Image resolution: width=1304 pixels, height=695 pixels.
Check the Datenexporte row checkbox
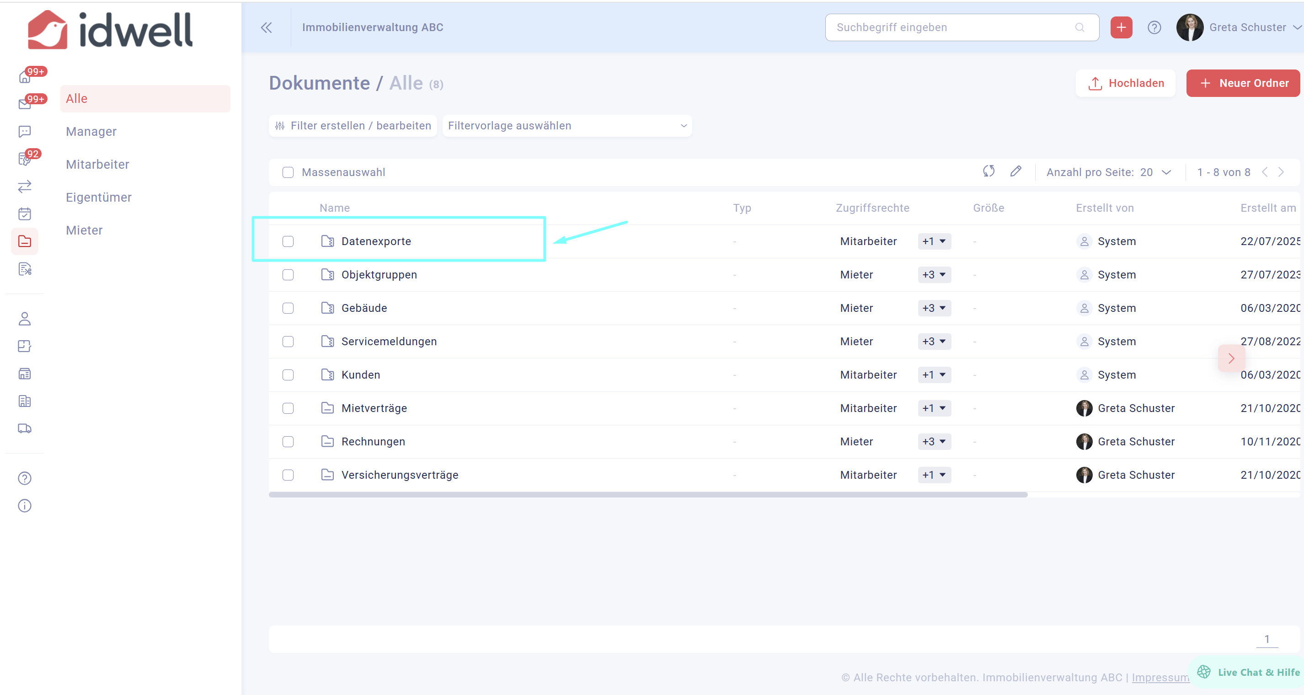(288, 241)
